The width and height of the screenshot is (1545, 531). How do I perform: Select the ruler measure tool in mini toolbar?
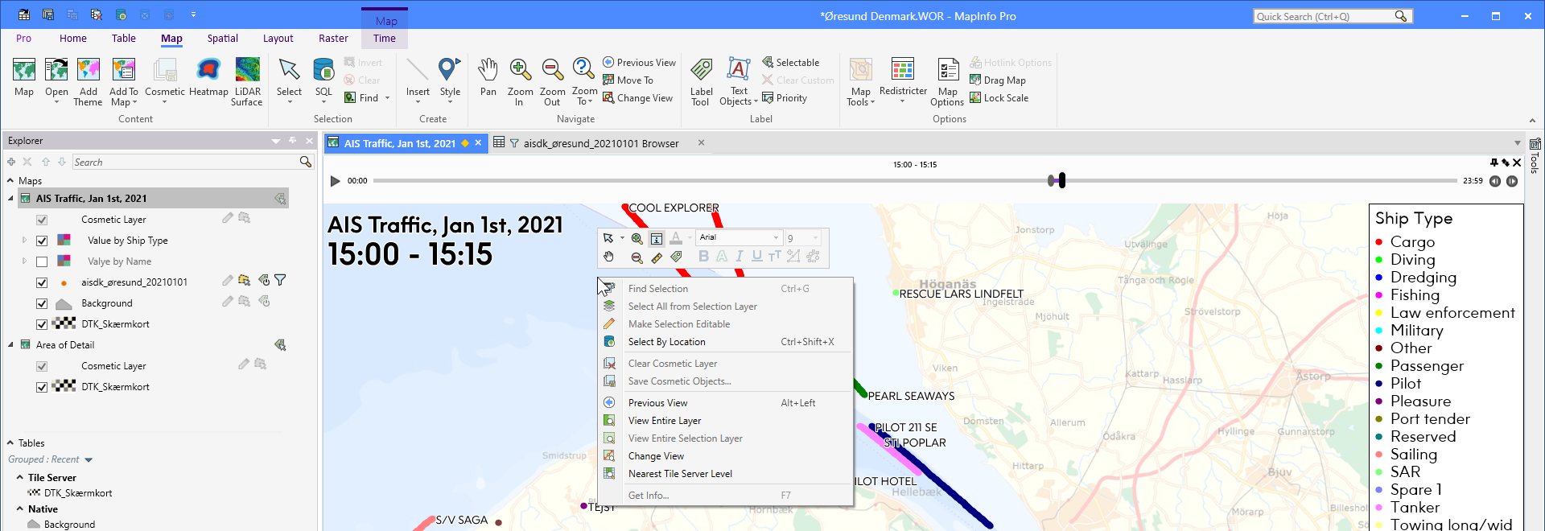tap(657, 257)
